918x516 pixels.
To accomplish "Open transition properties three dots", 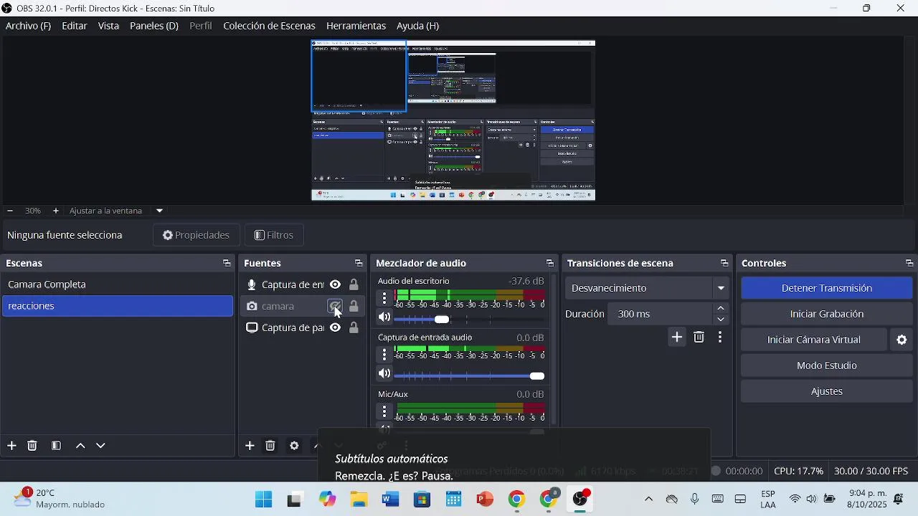I will 720,337.
